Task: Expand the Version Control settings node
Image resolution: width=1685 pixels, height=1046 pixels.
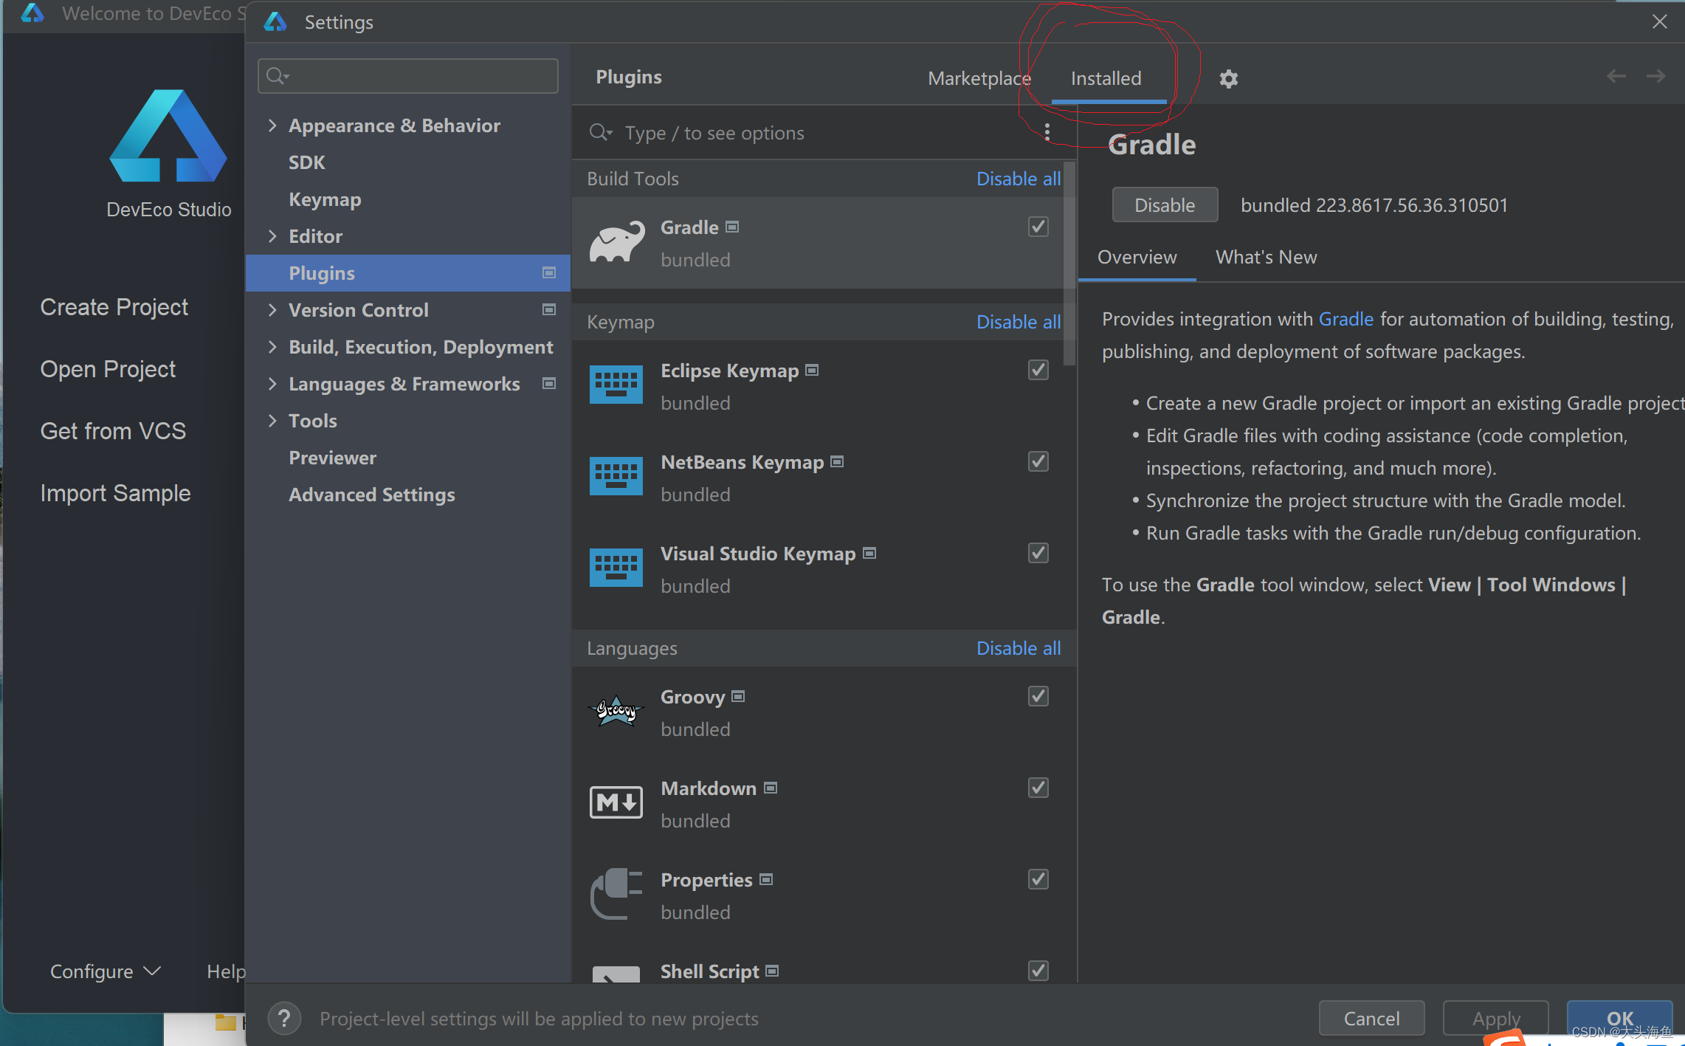Action: pyautogui.click(x=272, y=310)
